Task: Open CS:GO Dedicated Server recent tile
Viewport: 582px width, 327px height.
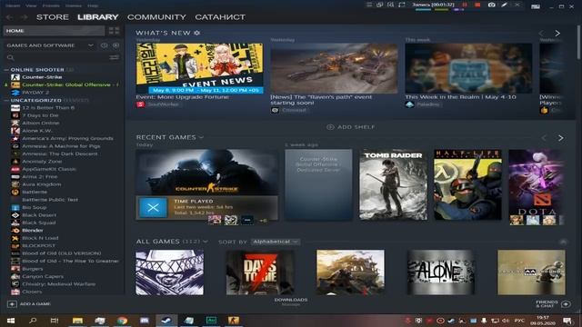Action: point(318,184)
